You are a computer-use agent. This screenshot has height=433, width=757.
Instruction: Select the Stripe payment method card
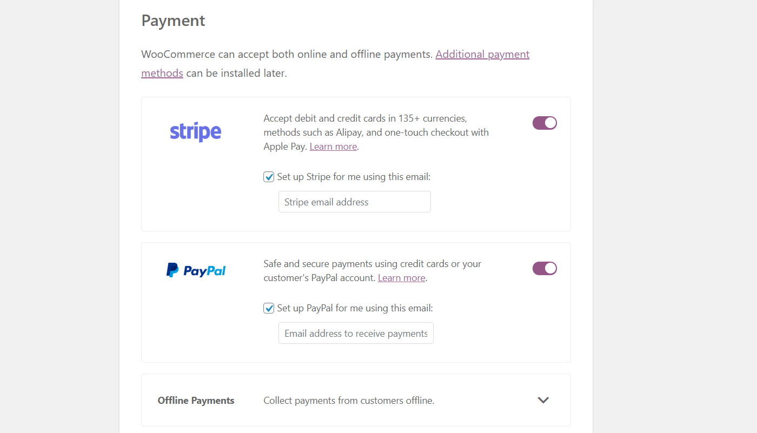pos(356,163)
